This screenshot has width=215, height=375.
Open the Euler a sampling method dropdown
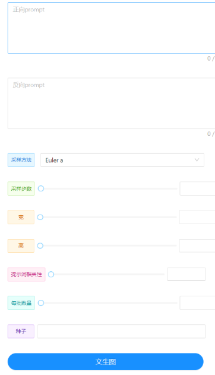click(122, 160)
